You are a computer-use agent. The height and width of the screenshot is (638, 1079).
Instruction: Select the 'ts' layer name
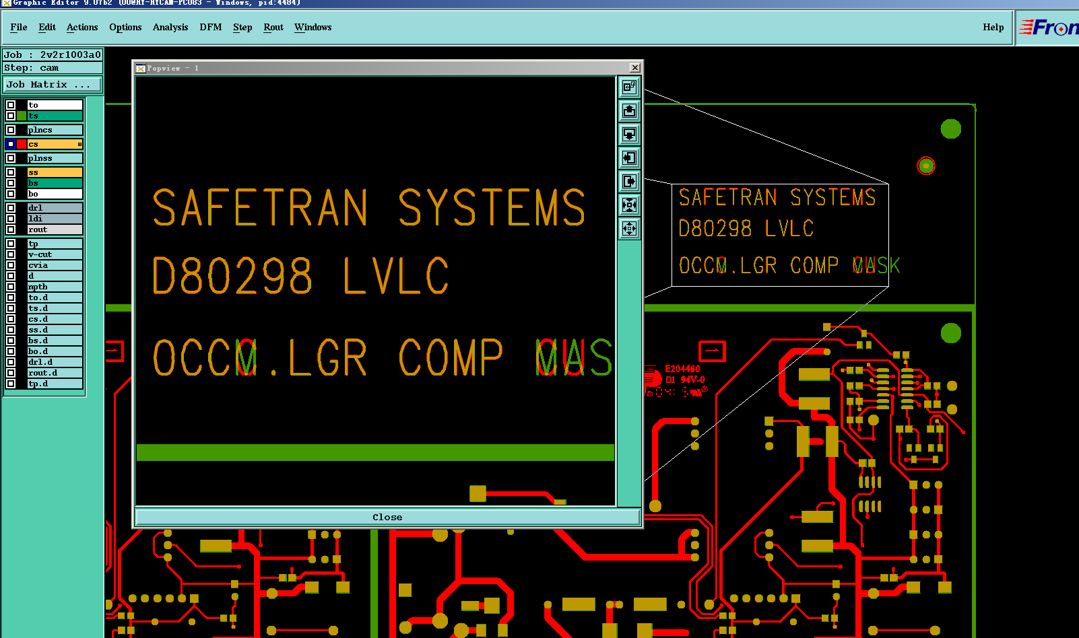[55, 116]
